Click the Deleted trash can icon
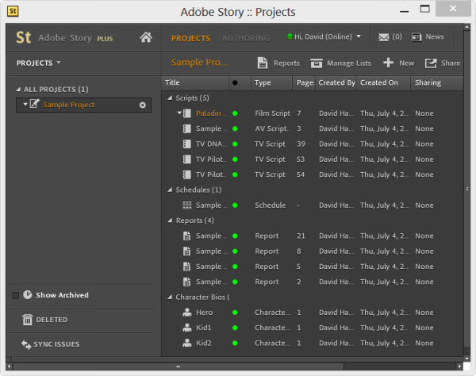The height and width of the screenshot is (376, 476). click(27, 320)
